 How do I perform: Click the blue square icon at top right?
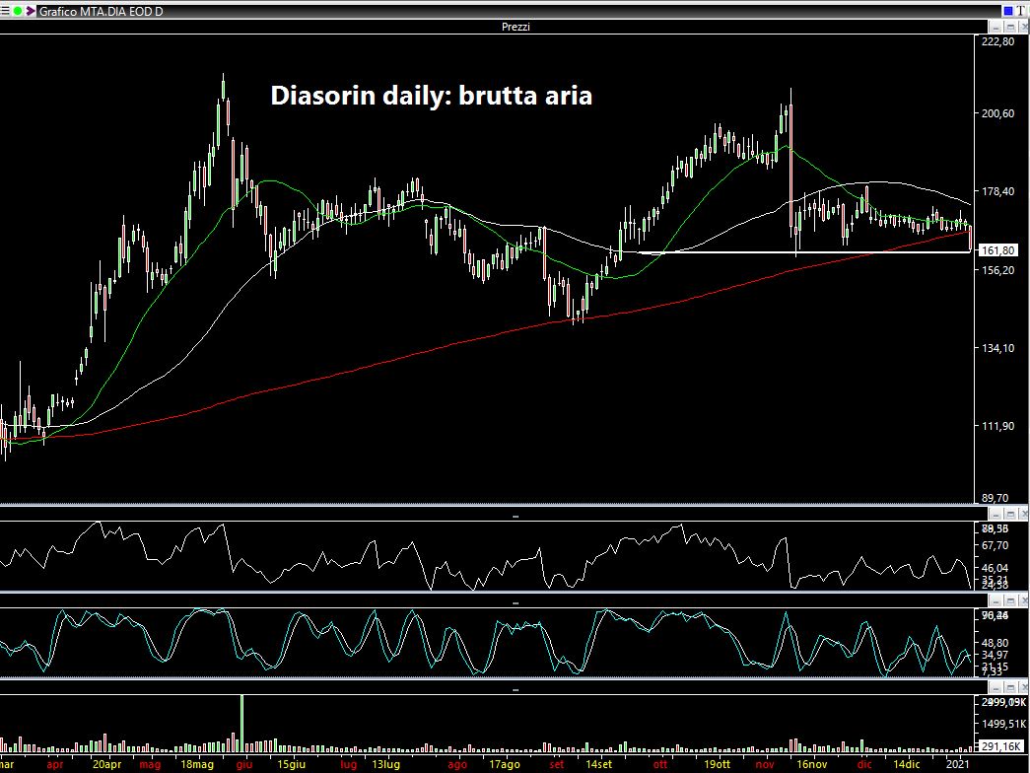(x=1007, y=11)
